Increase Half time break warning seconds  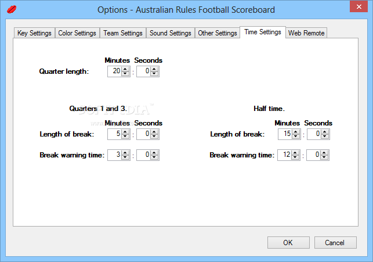click(x=324, y=153)
